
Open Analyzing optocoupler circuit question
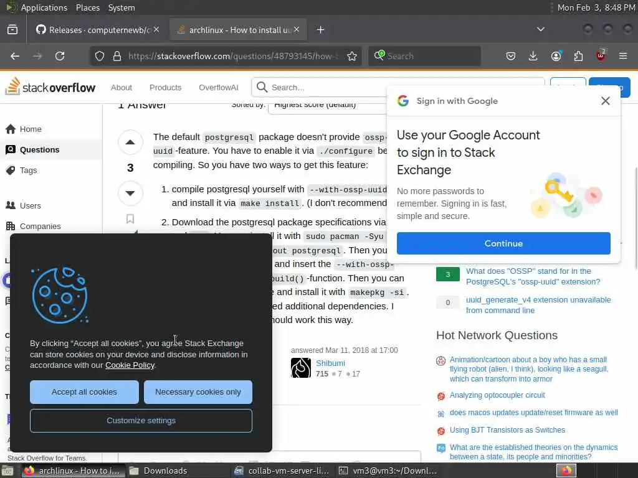tap(497, 395)
